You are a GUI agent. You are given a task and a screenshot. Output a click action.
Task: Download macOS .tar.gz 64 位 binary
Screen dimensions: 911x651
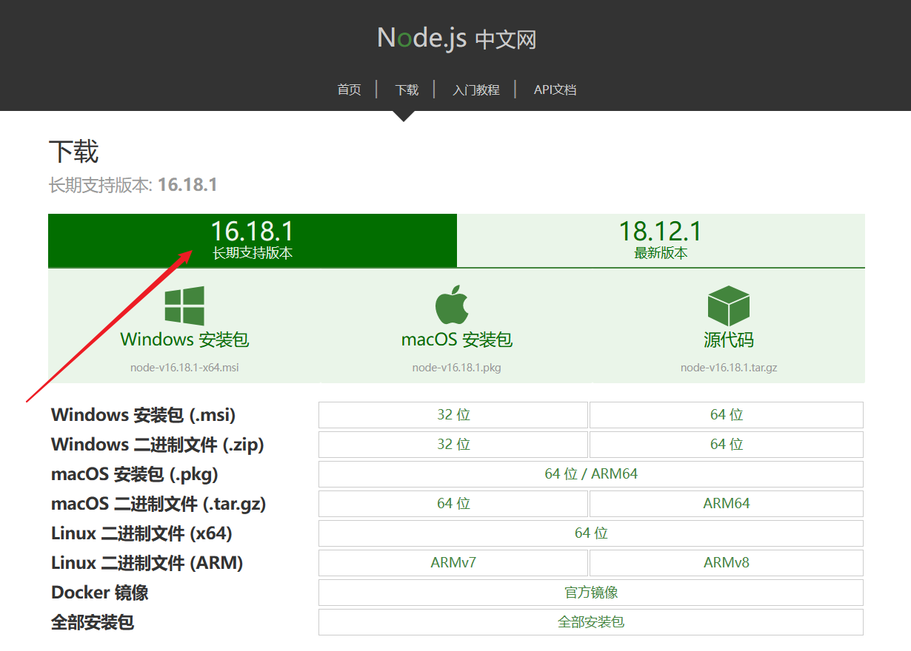453,504
